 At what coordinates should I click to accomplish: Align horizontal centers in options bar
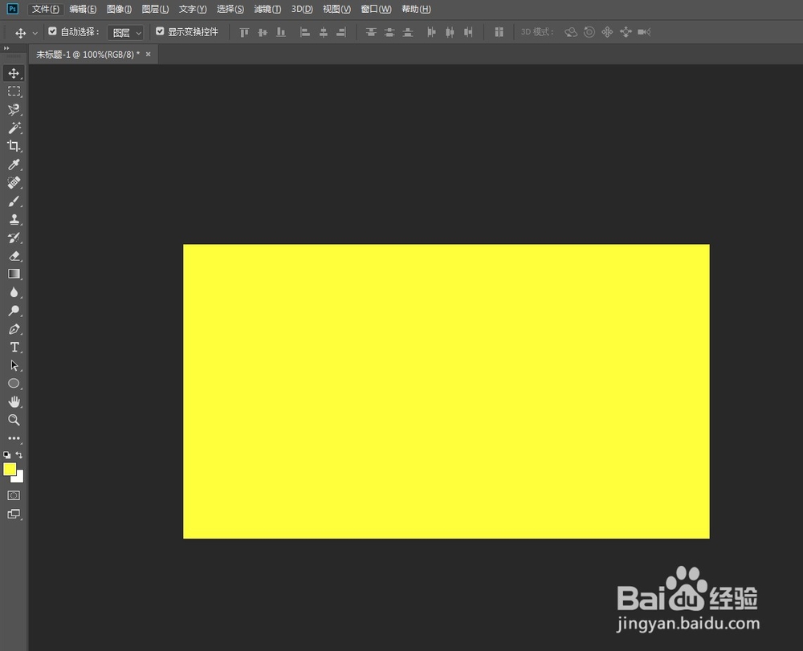click(x=323, y=32)
